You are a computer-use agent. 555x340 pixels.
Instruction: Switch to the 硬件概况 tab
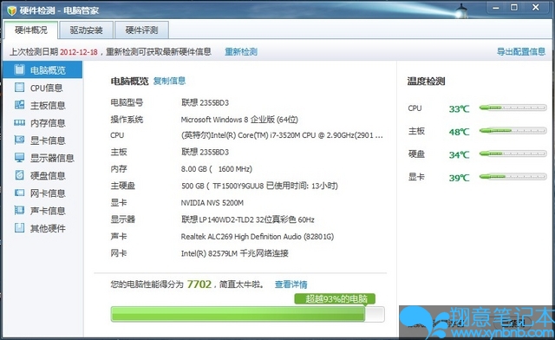point(31,30)
